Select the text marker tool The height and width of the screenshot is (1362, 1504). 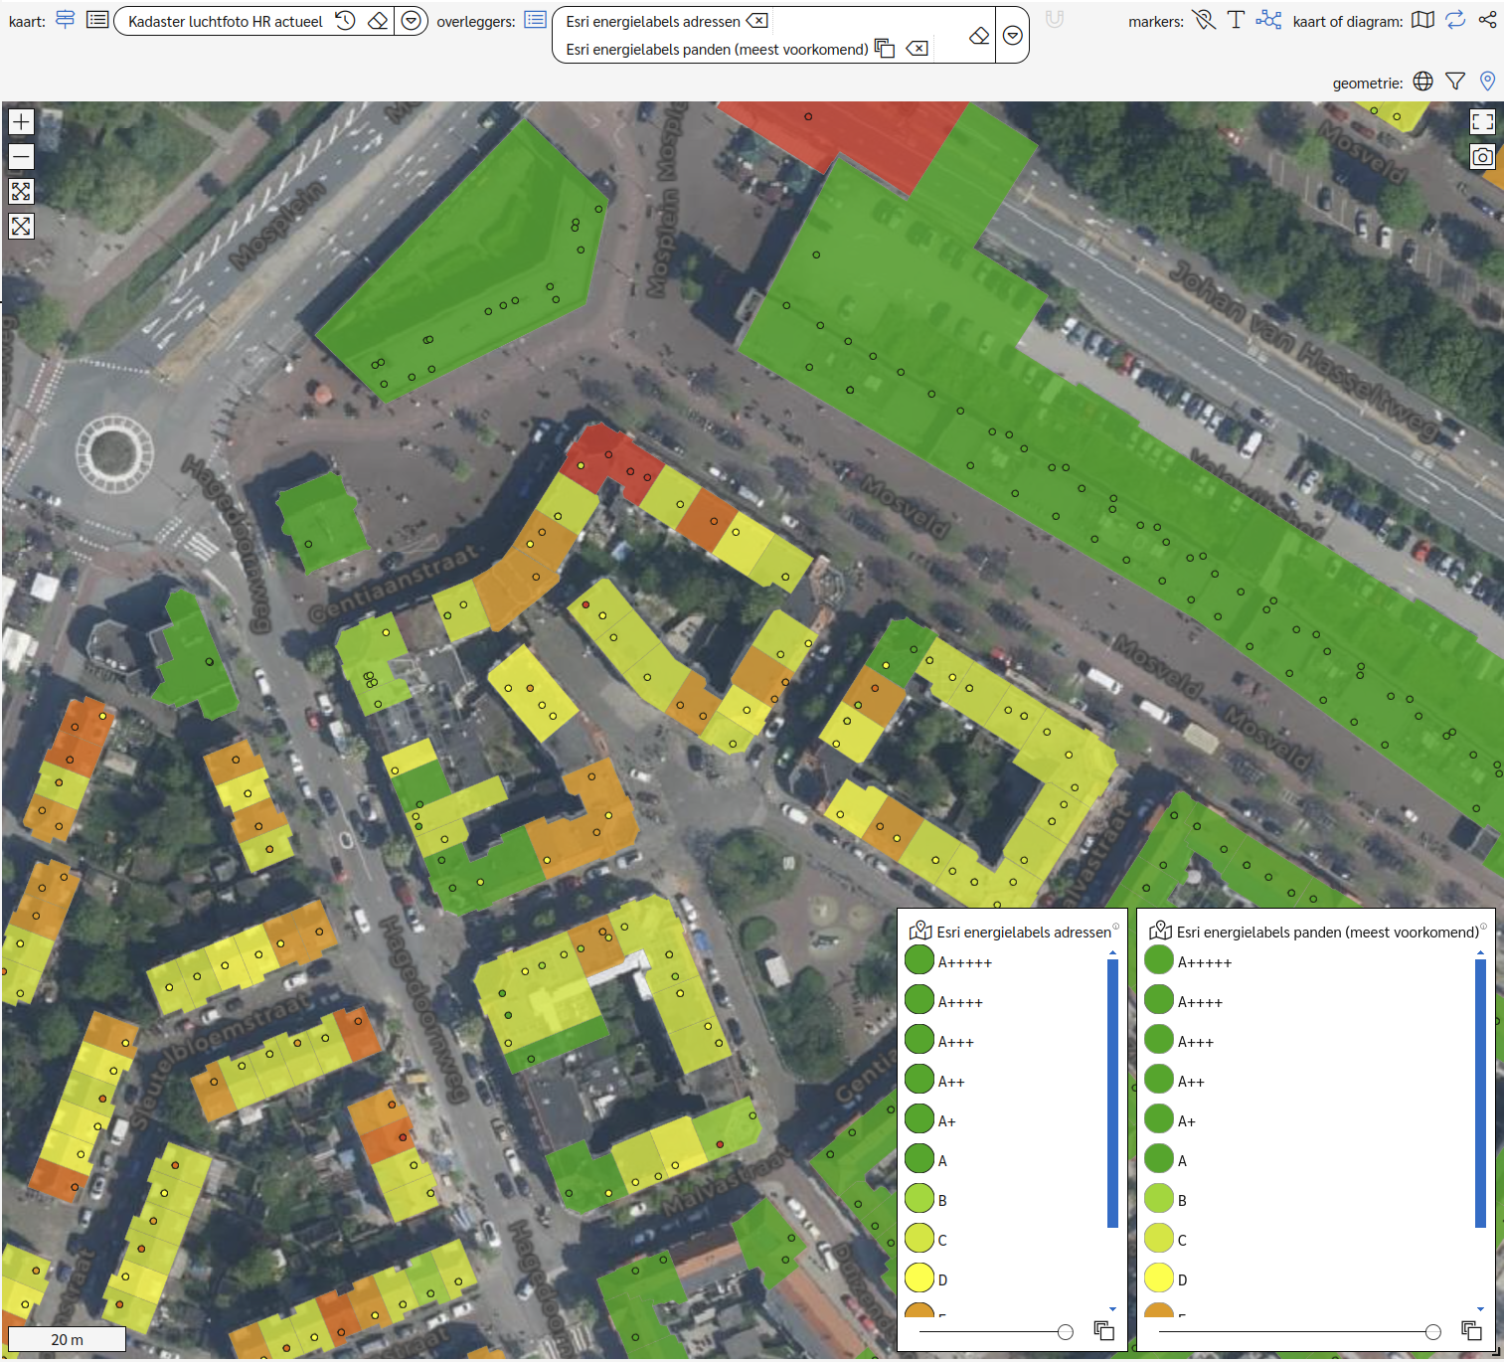point(1236,20)
